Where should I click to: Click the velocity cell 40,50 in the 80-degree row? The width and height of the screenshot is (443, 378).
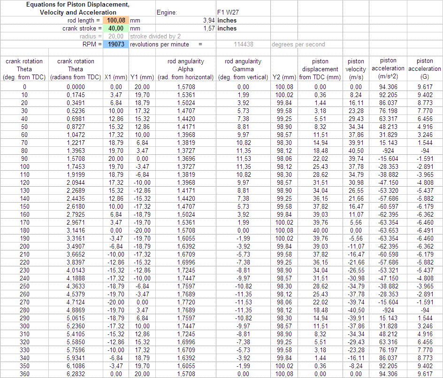tap(356, 151)
